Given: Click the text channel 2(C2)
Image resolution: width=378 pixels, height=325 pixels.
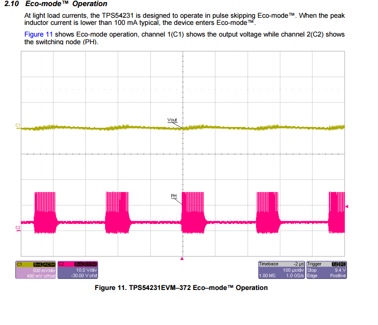Looking at the screenshot, I should pos(302,35).
